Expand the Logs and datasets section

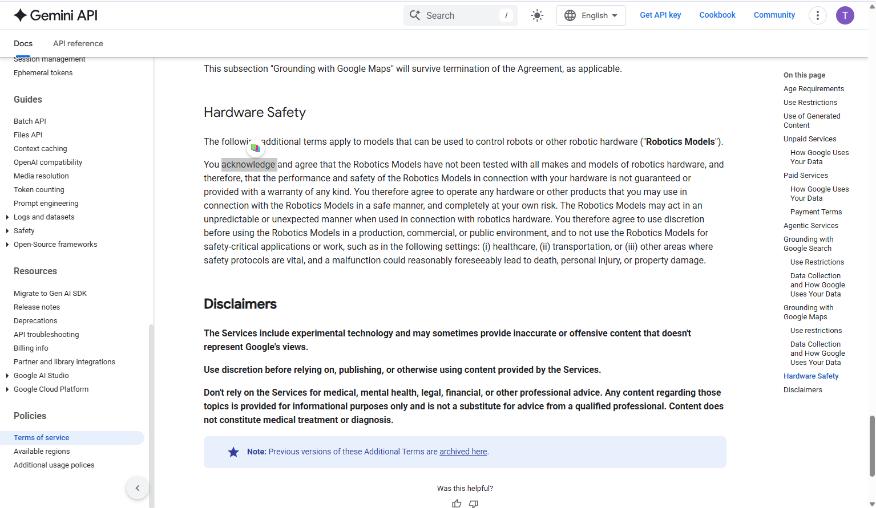point(7,217)
